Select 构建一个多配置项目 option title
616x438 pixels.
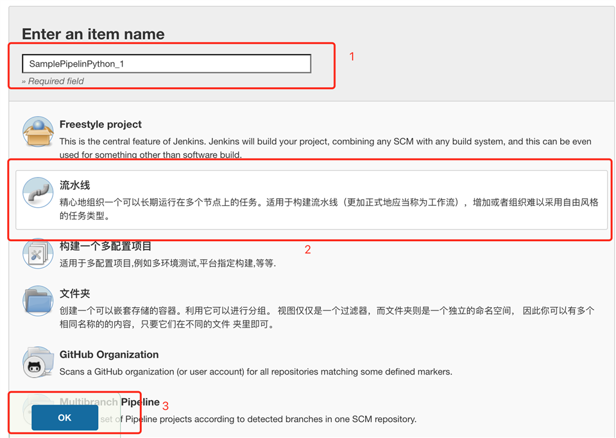click(x=105, y=246)
